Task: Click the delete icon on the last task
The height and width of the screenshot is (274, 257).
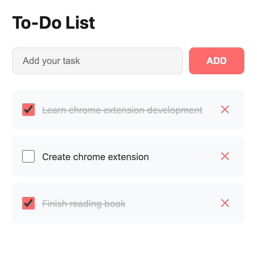Action: point(225,203)
